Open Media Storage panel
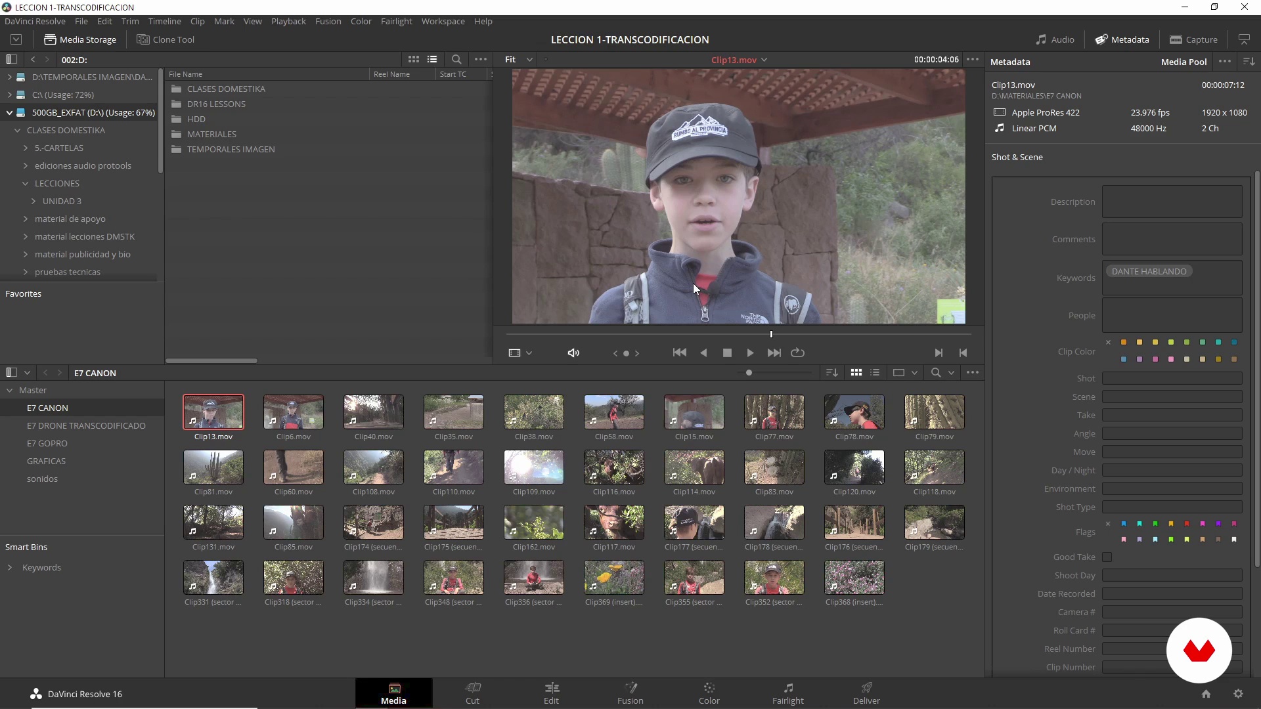 tap(80, 39)
